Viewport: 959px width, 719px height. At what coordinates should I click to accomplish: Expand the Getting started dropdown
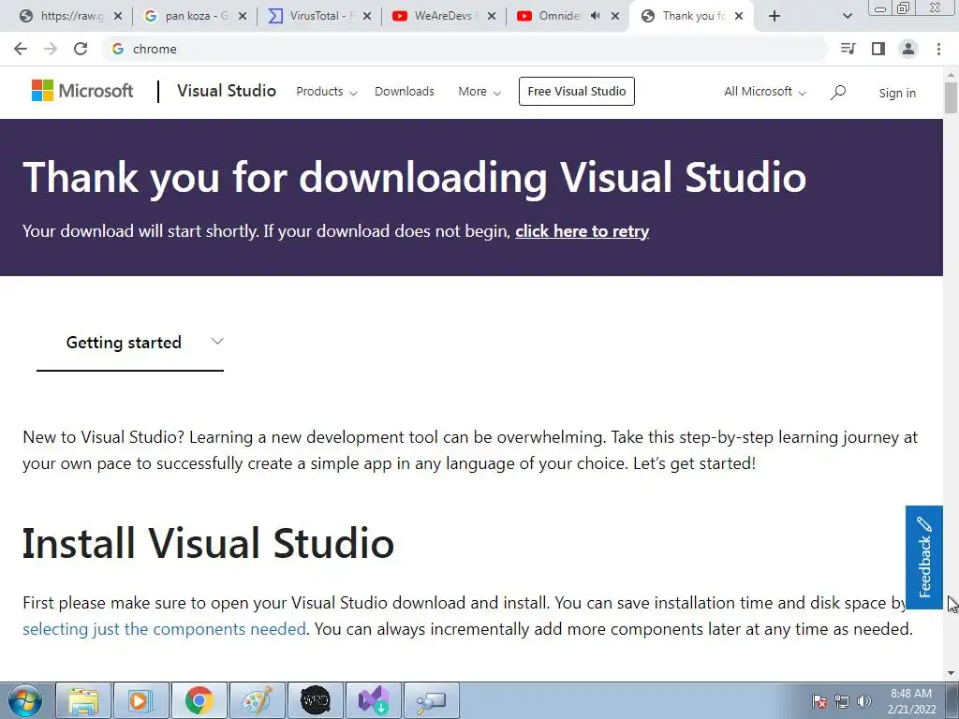pyautogui.click(x=130, y=343)
